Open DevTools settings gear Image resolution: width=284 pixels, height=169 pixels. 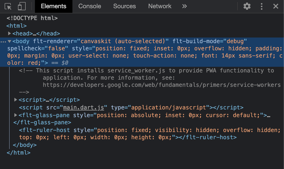247,6
